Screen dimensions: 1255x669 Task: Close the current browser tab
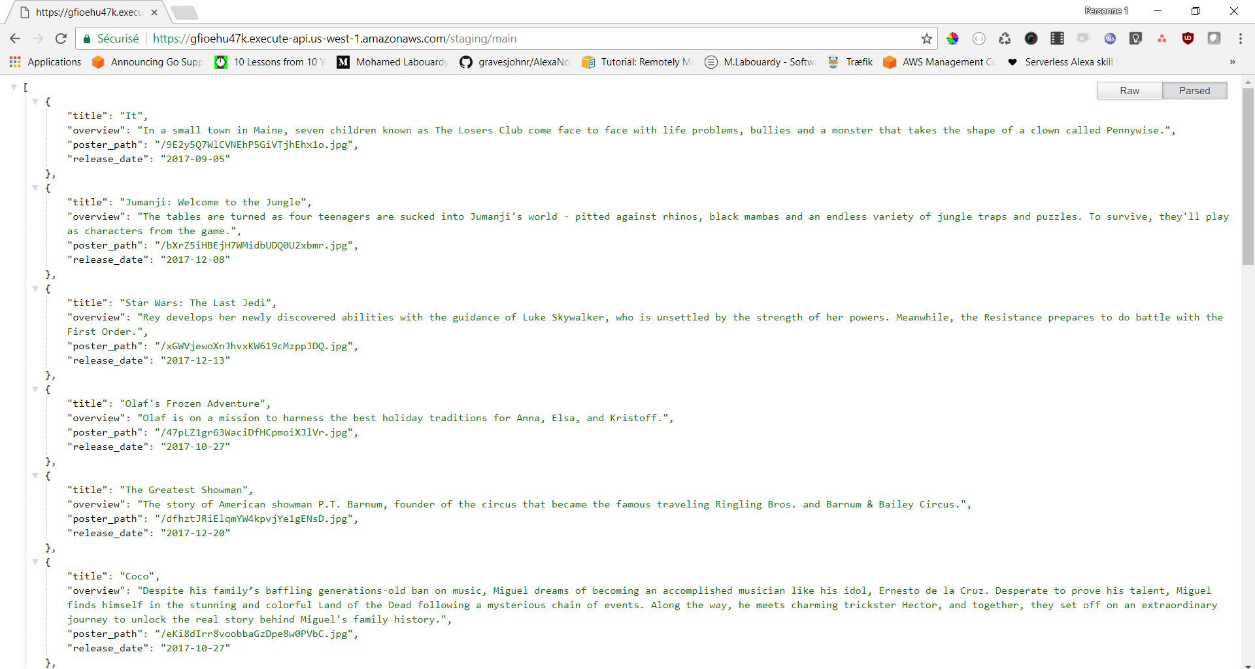pyautogui.click(x=154, y=12)
